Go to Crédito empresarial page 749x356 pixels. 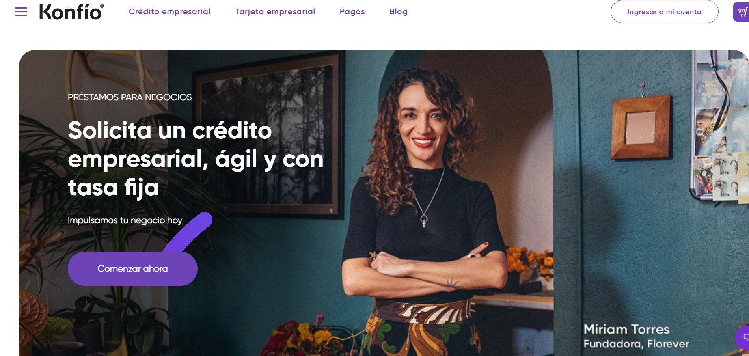(x=169, y=12)
